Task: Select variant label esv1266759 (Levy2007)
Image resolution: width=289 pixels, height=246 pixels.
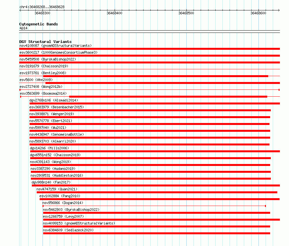Action: [x=63, y=216]
